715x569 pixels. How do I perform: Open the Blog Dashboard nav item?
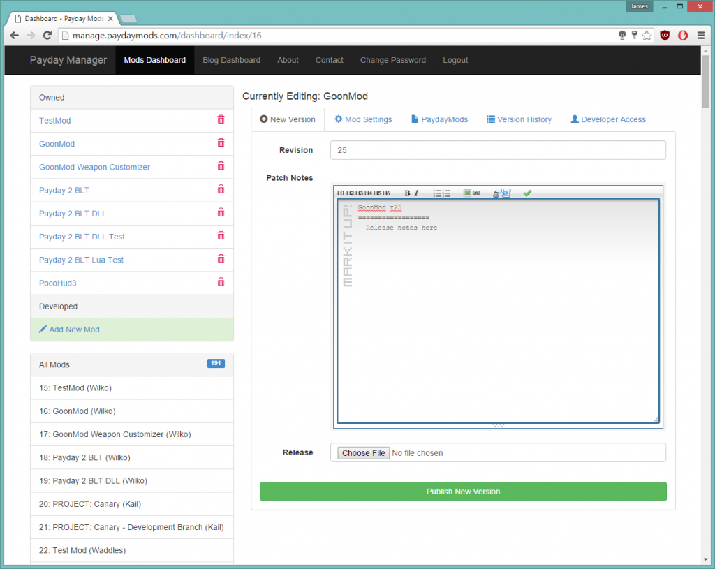point(232,60)
